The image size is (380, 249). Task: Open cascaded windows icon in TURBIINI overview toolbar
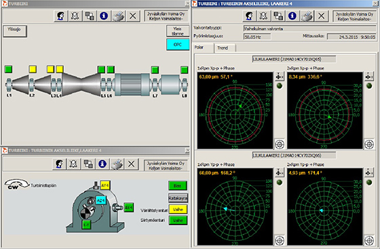pos(90,16)
